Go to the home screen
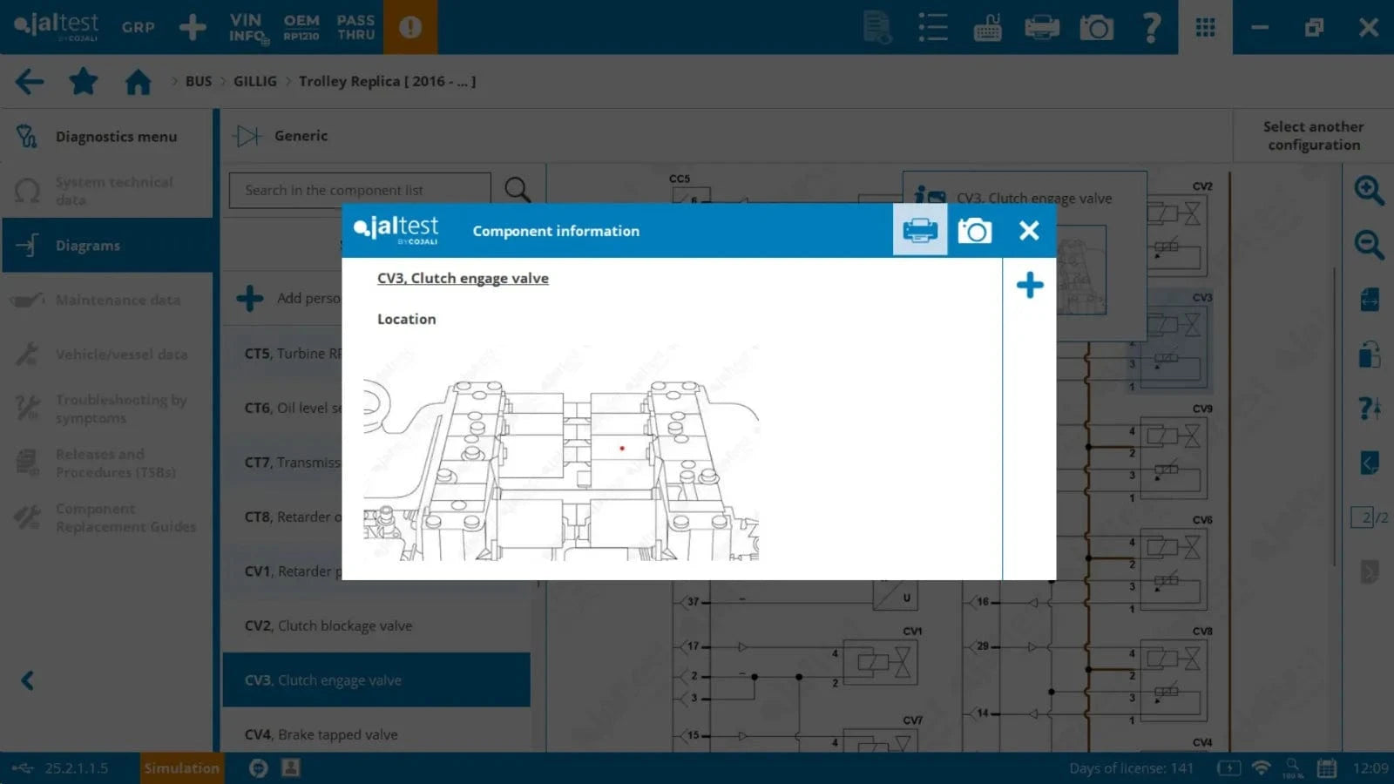Image resolution: width=1394 pixels, height=784 pixels. (138, 82)
